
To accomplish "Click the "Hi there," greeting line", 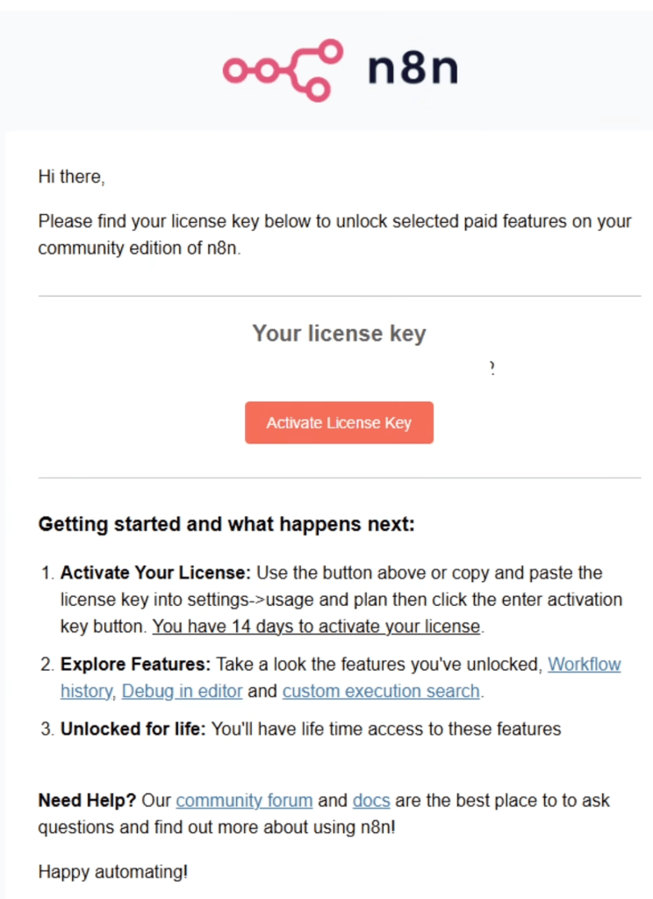I will pyautogui.click(x=71, y=176).
